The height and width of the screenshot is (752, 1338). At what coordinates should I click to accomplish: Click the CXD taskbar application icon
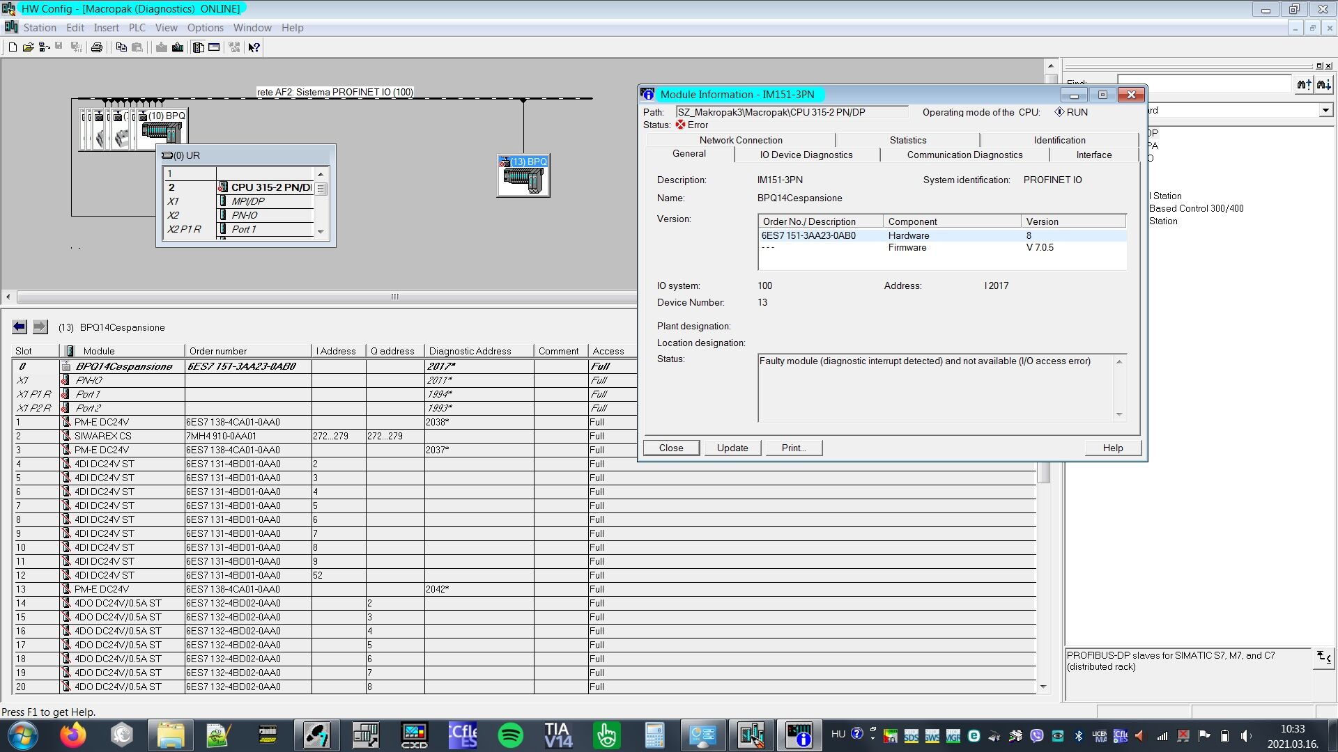pyautogui.click(x=414, y=735)
